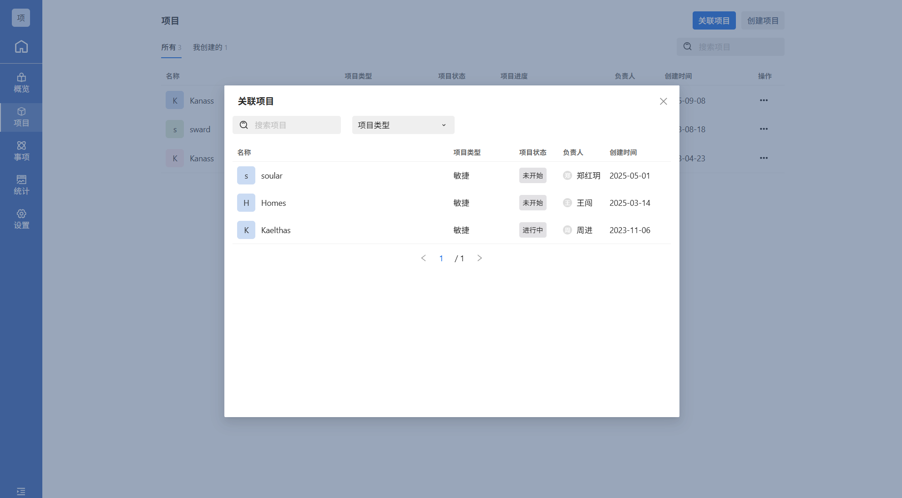The width and height of the screenshot is (902, 498).
Task: Open the 事项 issues section
Action: tap(21, 151)
